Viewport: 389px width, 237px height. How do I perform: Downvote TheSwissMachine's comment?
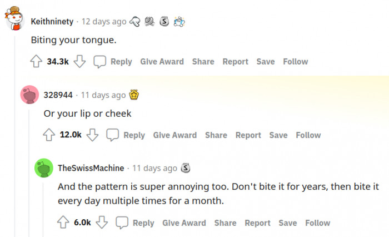(102, 223)
